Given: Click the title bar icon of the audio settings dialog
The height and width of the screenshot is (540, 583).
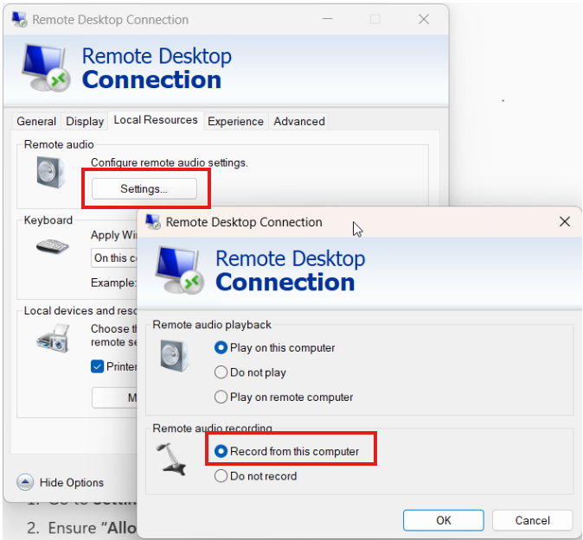Looking at the screenshot, I should (153, 222).
